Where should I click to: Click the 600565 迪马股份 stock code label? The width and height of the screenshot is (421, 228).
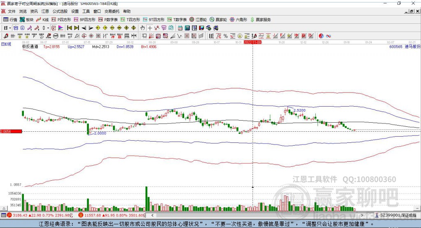(x=405, y=47)
